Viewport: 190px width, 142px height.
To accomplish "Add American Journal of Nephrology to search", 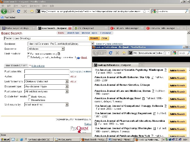I will (x=177, y=99).
